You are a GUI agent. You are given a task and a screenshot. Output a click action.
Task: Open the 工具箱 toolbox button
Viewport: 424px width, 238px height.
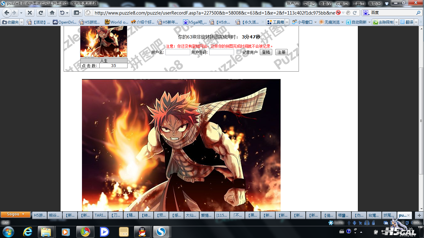(x=276, y=22)
